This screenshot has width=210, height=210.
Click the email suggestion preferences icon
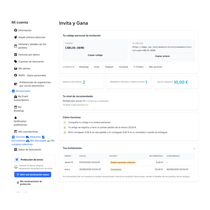(16, 84)
